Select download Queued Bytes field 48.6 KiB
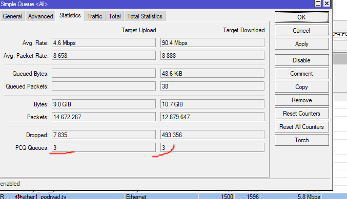The image size is (347, 199). tap(212, 73)
